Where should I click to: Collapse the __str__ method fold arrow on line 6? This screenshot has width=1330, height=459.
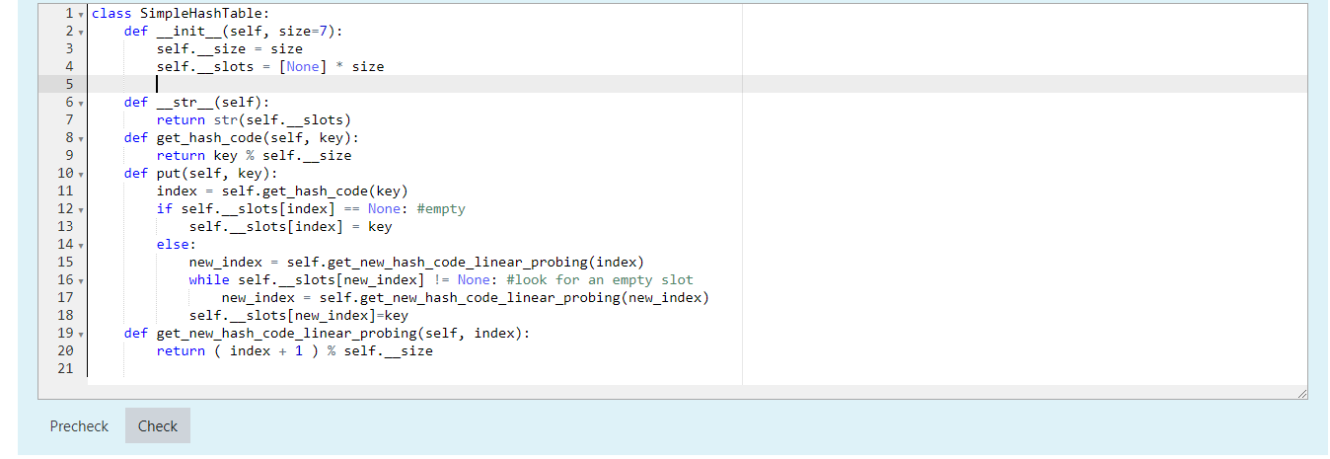80,103
